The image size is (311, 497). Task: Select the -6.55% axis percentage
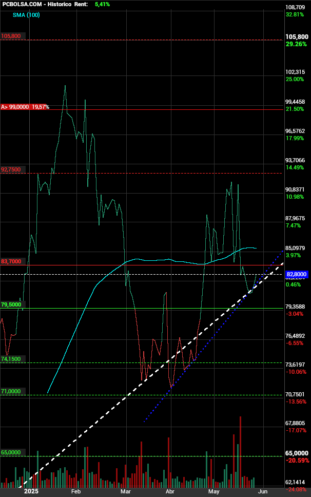point(295,343)
